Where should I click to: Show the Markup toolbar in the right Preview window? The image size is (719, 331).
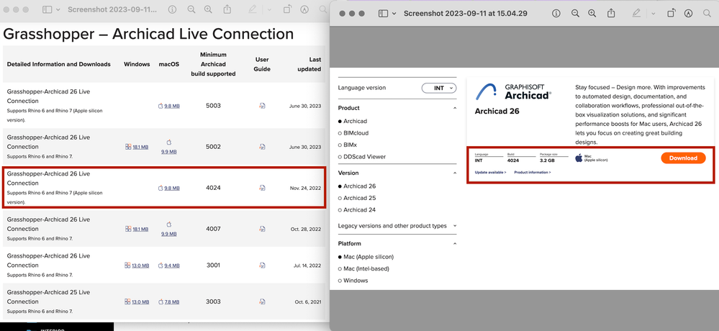coord(688,13)
